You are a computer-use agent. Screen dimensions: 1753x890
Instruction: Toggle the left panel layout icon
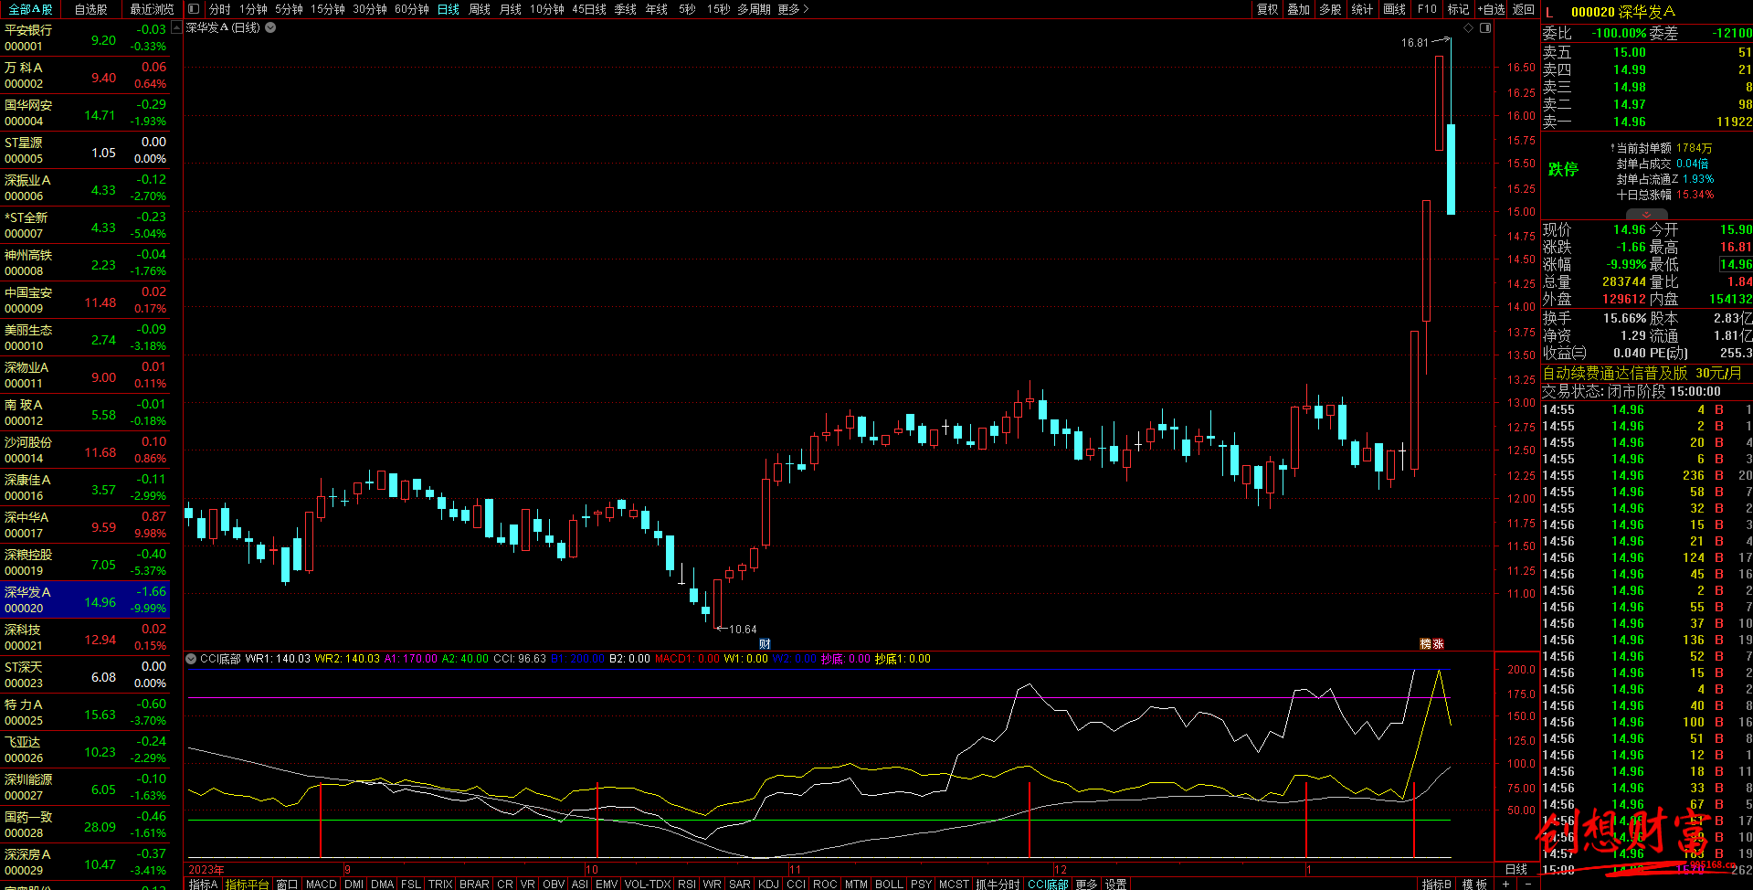point(194,9)
